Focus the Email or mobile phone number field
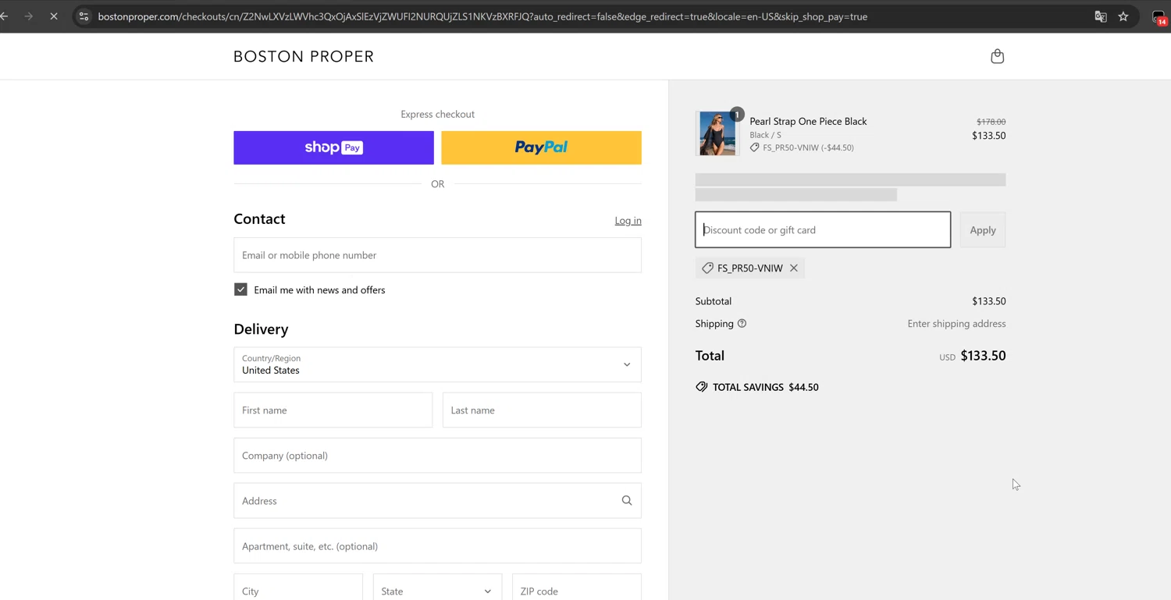 [x=437, y=255]
